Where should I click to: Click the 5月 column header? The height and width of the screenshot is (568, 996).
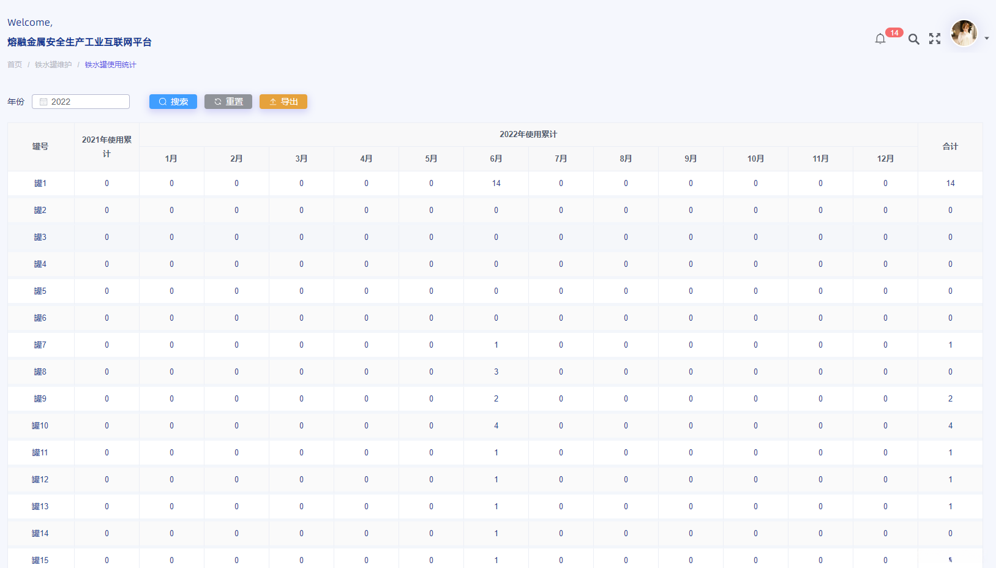click(x=431, y=159)
